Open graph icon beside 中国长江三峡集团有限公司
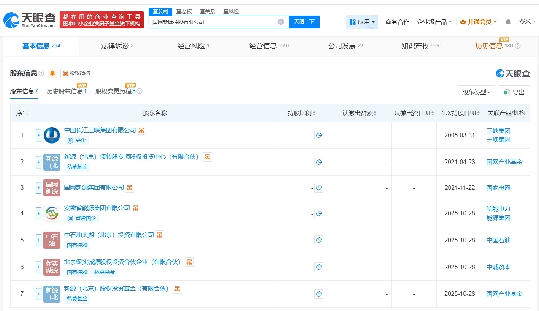 (x=141, y=130)
